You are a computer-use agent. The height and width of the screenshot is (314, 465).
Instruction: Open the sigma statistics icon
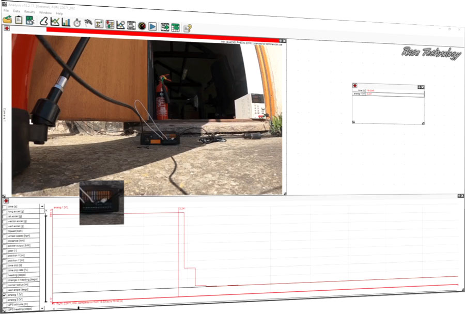click(x=99, y=24)
